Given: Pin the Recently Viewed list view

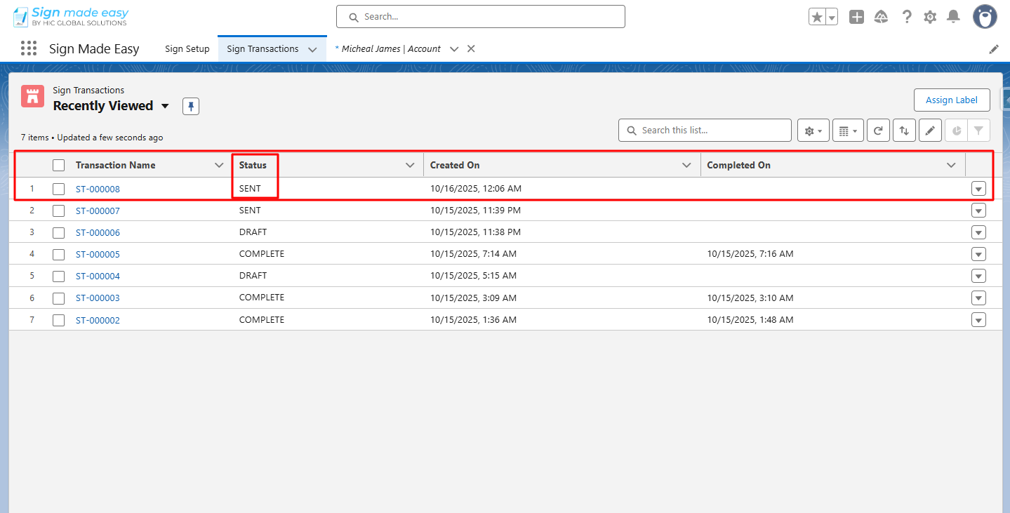Looking at the screenshot, I should (191, 107).
